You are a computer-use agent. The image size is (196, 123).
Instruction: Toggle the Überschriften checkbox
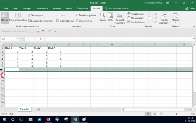pyautogui.click(x=77, y=21)
